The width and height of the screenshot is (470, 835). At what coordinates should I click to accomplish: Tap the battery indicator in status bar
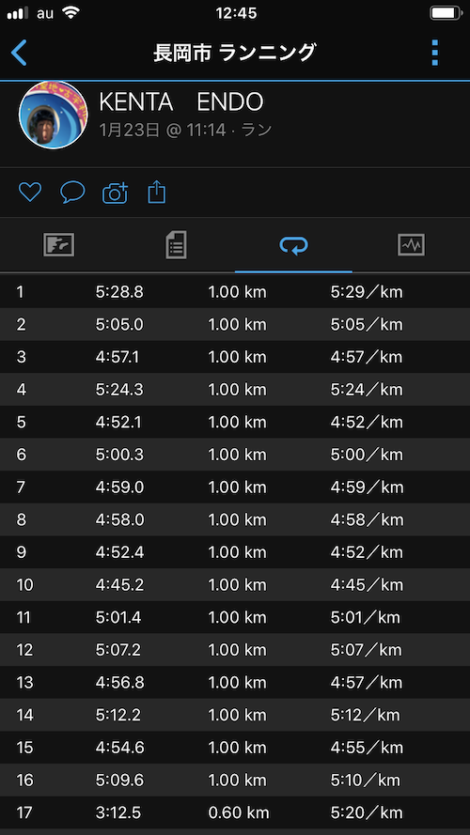tap(445, 13)
